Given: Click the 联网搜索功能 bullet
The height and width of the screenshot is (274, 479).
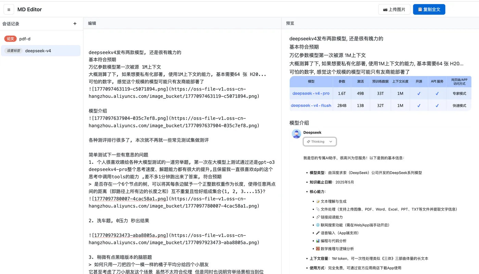Looking at the screenshot, I should [x=353, y=225].
